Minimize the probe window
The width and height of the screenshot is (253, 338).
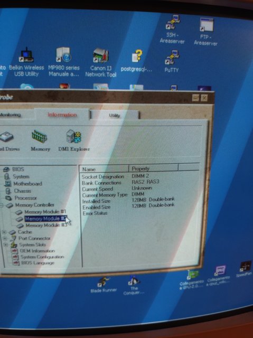[x=195, y=98]
